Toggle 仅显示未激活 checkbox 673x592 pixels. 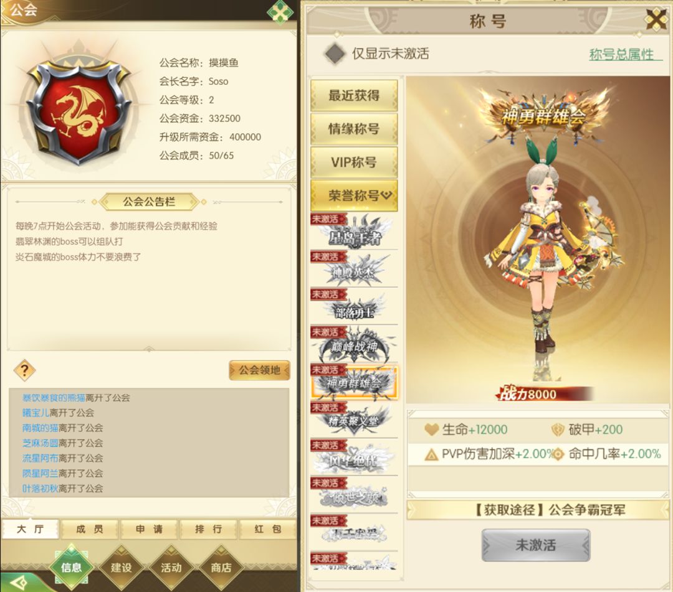335,54
